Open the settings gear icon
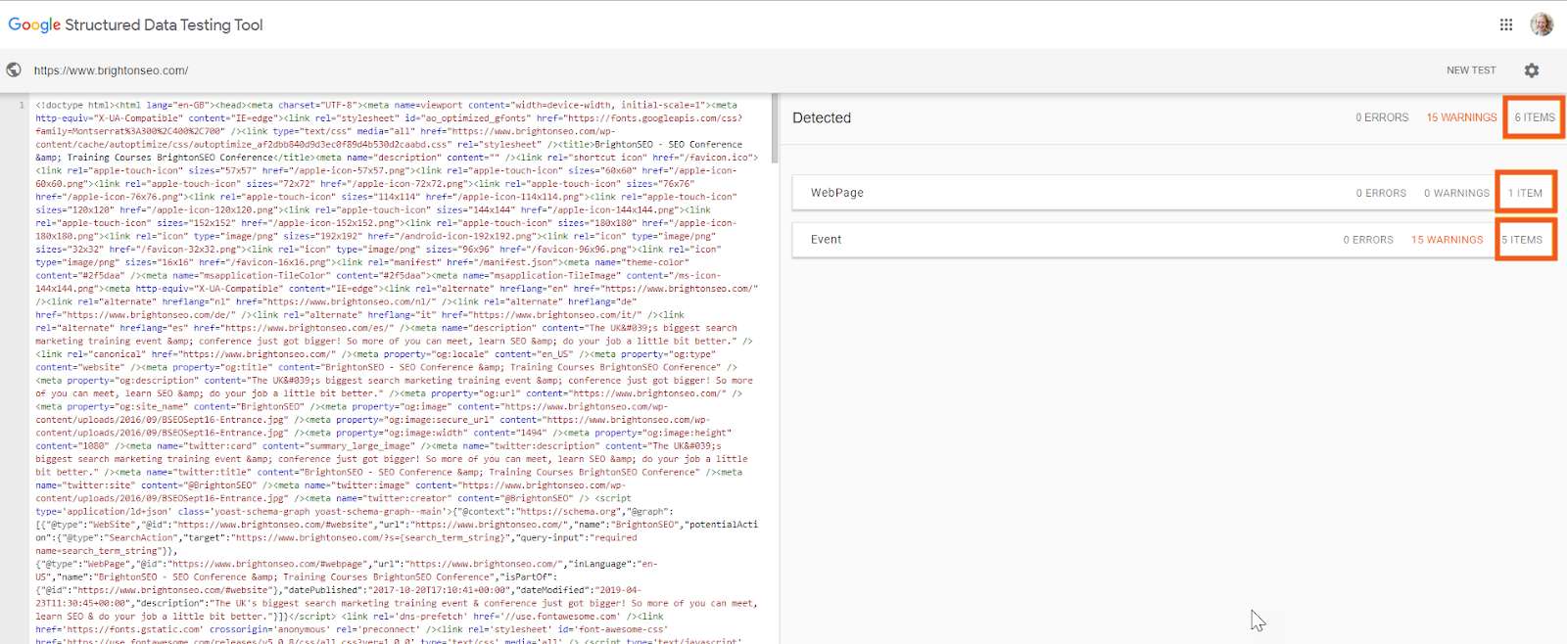The width and height of the screenshot is (1567, 644). [x=1532, y=70]
